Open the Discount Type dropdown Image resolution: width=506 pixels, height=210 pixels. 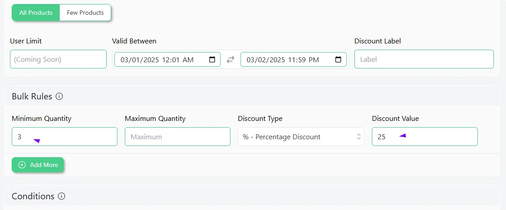click(301, 137)
